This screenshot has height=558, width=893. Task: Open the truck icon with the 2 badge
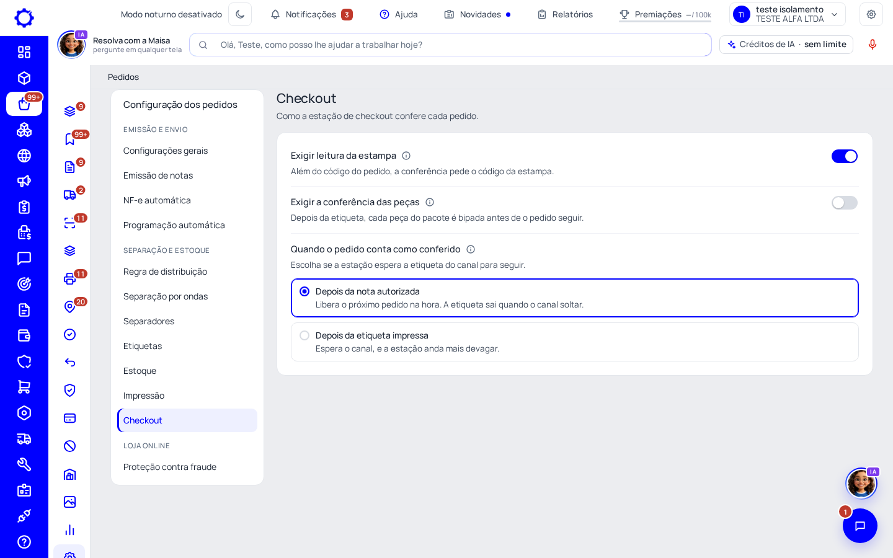70,195
